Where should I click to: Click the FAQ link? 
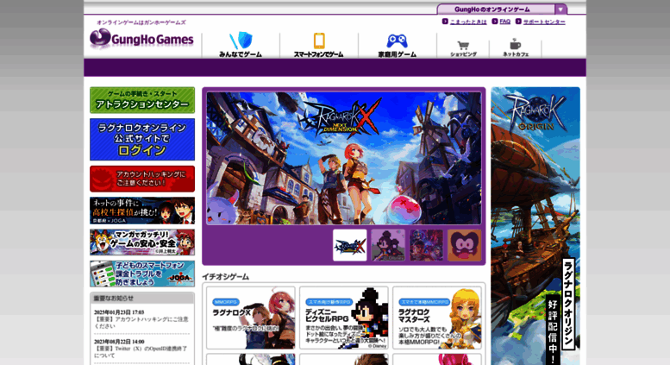click(x=505, y=22)
